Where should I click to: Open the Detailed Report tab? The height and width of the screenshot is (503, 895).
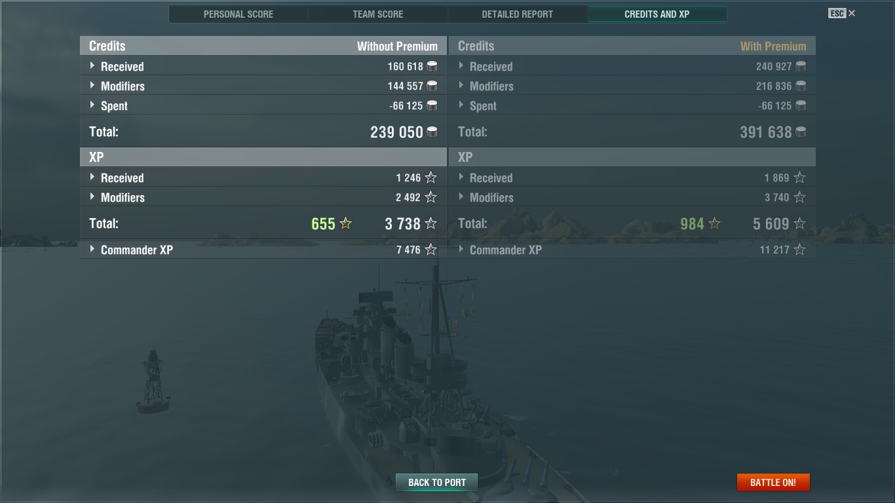518,14
